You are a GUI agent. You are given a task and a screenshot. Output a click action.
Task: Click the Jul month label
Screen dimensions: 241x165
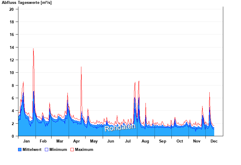tap(128, 141)
